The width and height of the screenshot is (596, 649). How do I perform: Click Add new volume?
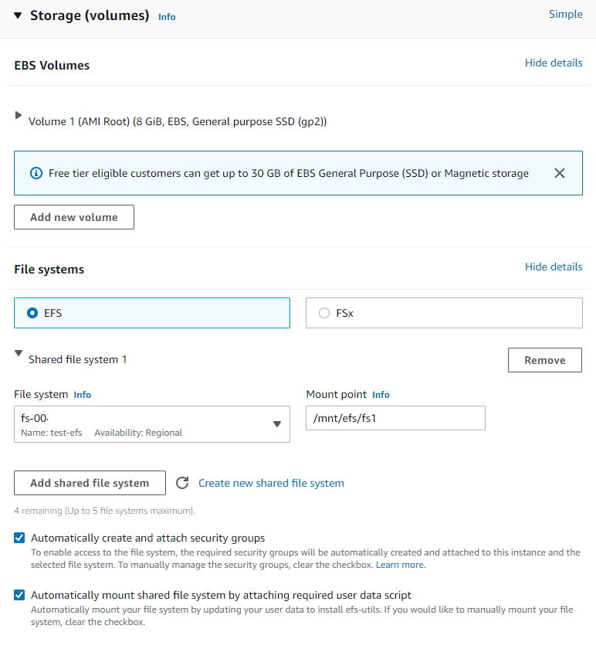point(73,217)
